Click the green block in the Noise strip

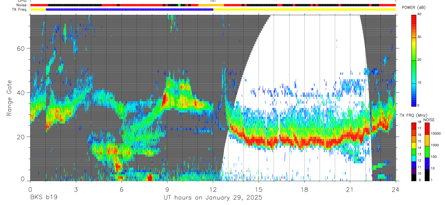pyautogui.click(x=179, y=5)
